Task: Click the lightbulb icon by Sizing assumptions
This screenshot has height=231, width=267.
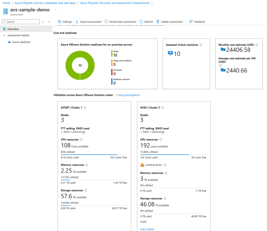Action: [x=116, y=95]
